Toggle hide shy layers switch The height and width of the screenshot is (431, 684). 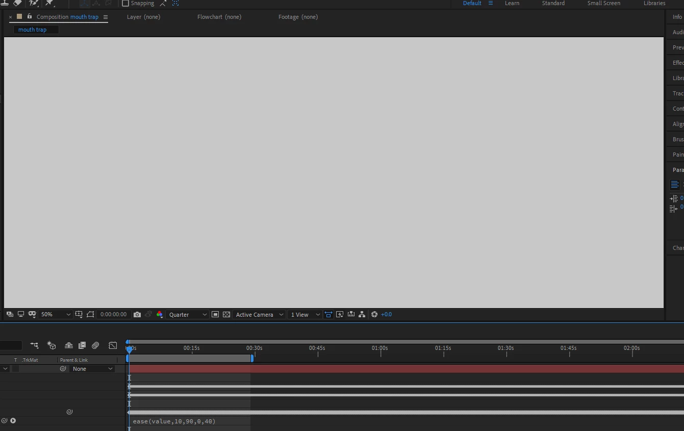69,345
